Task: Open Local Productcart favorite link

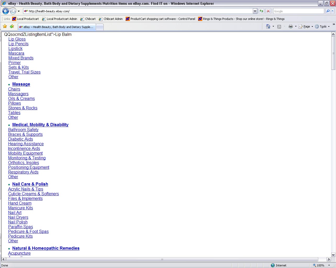Action: click(x=25, y=19)
